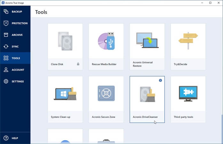Image resolution: width=223 pixels, height=144 pixels.
Task: Click the Acronis Secure Zone safe icon
Action: tap(106, 93)
